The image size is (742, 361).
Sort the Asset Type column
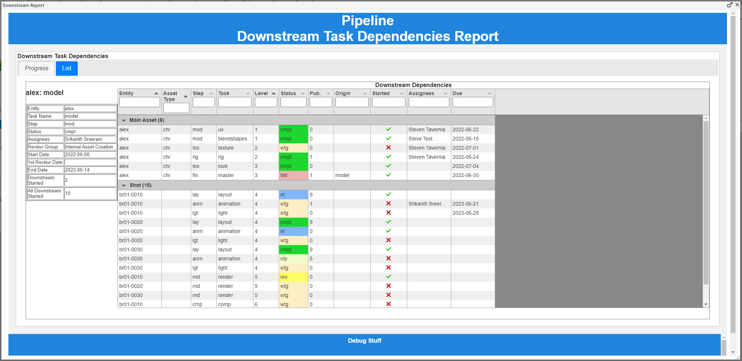coord(186,95)
